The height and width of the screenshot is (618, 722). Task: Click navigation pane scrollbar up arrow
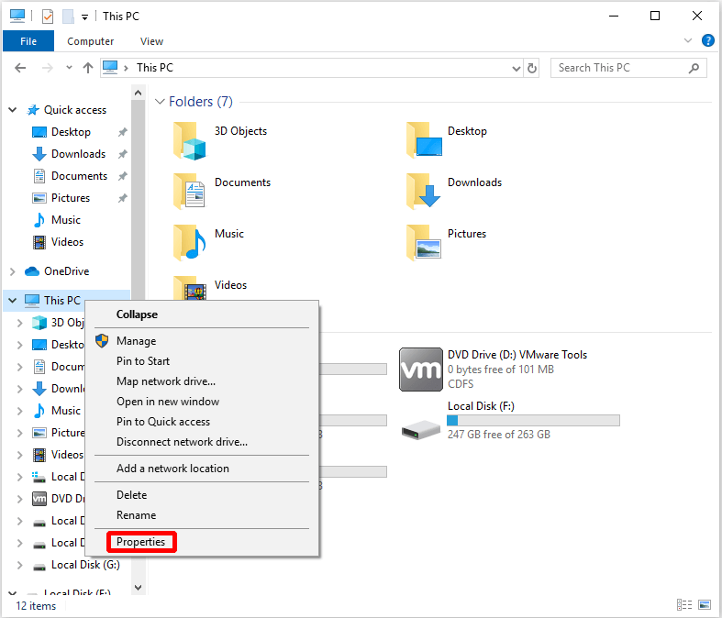click(x=138, y=94)
